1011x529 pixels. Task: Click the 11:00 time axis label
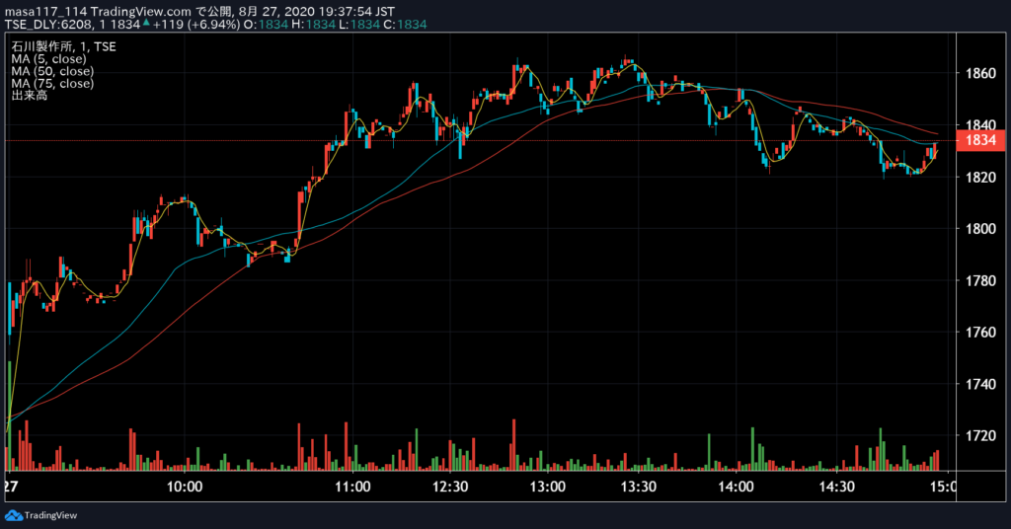click(352, 487)
